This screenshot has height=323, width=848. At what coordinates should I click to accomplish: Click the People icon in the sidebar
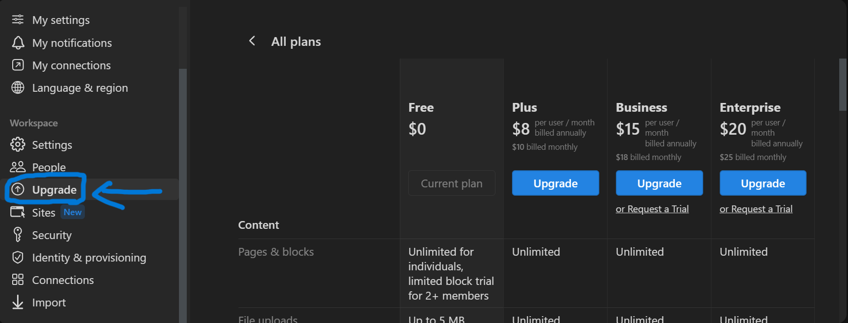18,167
